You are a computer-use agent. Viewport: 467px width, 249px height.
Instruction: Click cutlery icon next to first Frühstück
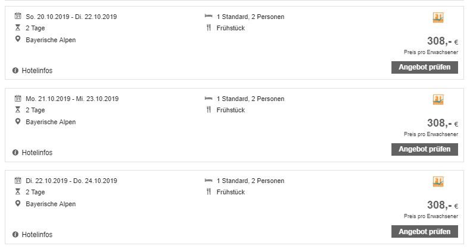pos(208,28)
